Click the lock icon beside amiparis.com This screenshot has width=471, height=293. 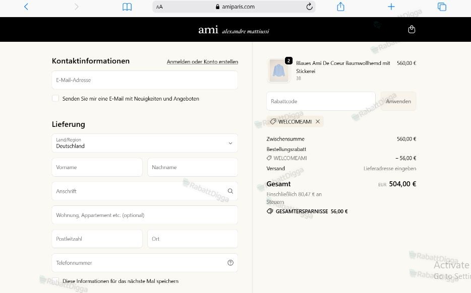(217, 7)
